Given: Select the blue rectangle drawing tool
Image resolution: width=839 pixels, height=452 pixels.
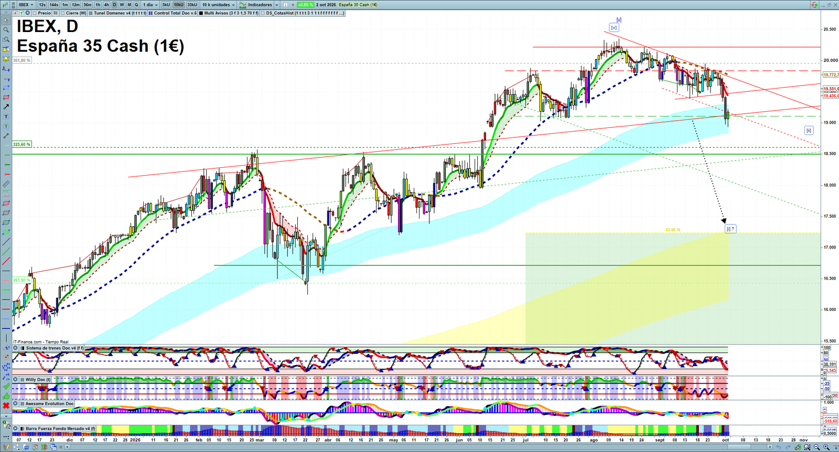Looking at the screenshot, I should point(6,88).
